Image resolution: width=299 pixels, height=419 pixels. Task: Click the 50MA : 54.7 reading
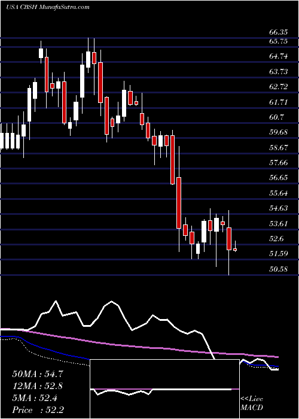(x=38, y=374)
